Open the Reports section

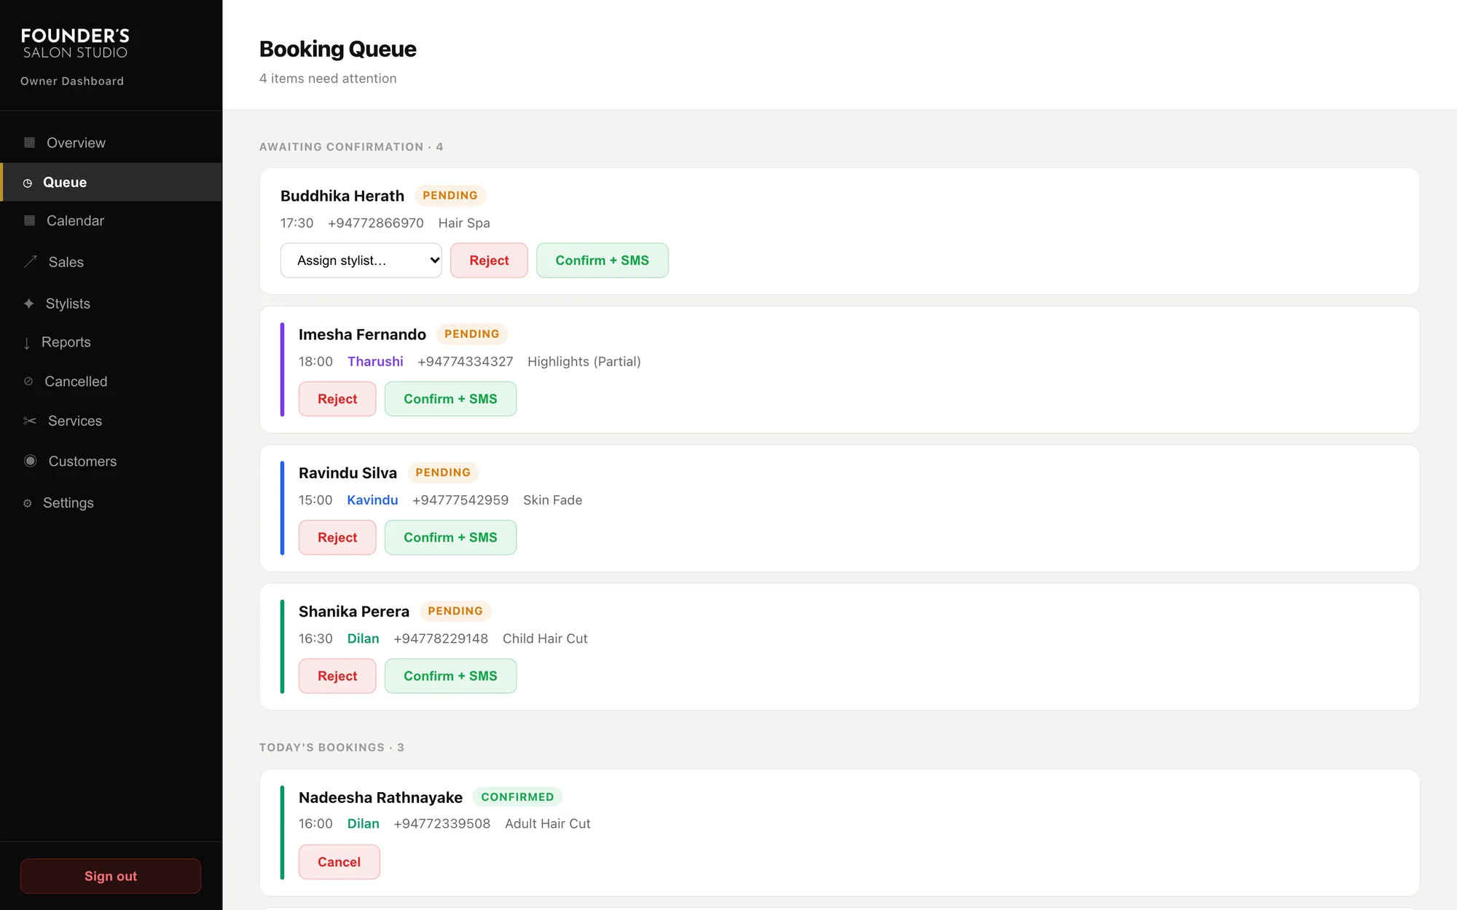(111, 342)
